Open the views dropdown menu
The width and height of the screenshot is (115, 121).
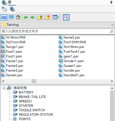pyautogui.click(x=56, y=17)
